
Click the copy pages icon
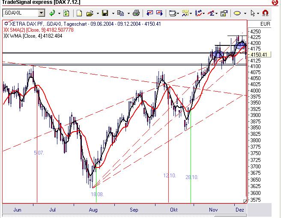[120, 13]
